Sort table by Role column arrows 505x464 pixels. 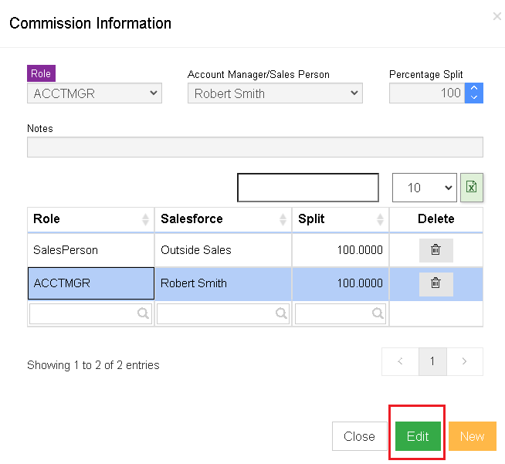146,219
